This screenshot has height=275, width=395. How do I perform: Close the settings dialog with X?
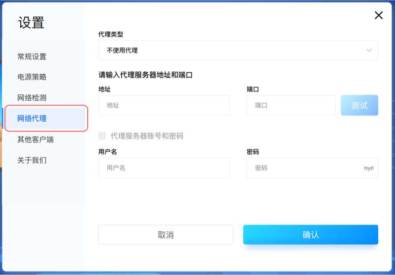pyautogui.click(x=379, y=15)
